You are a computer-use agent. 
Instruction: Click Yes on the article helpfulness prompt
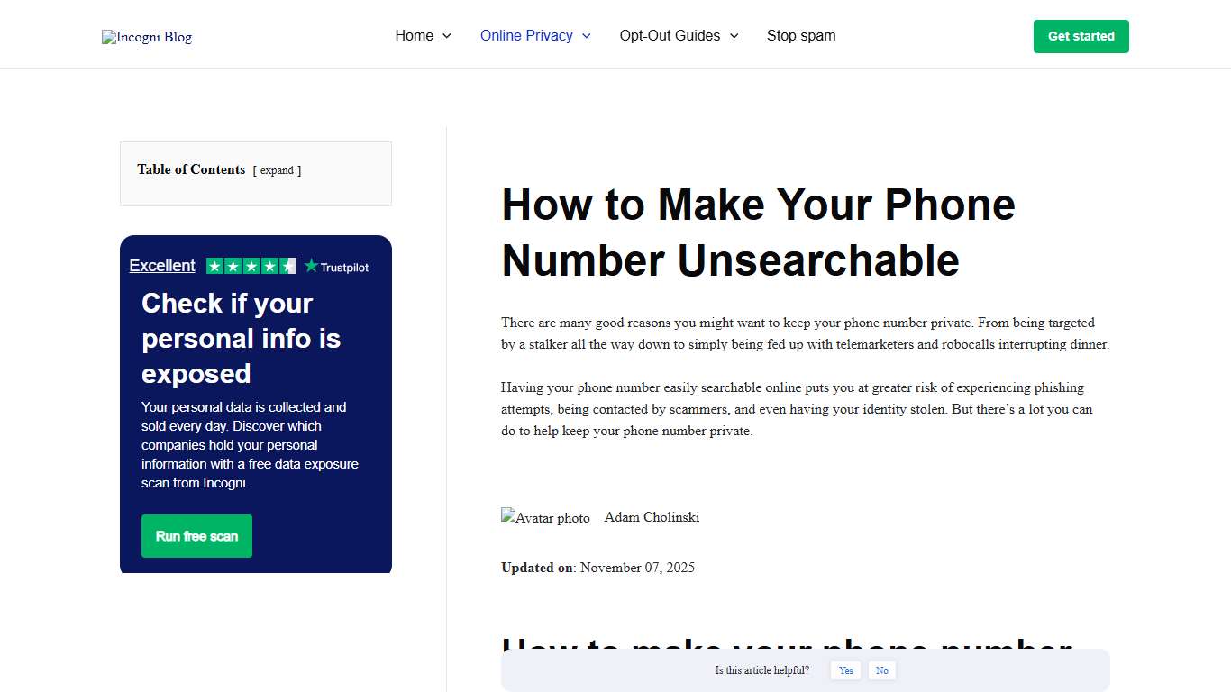(845, 670)
